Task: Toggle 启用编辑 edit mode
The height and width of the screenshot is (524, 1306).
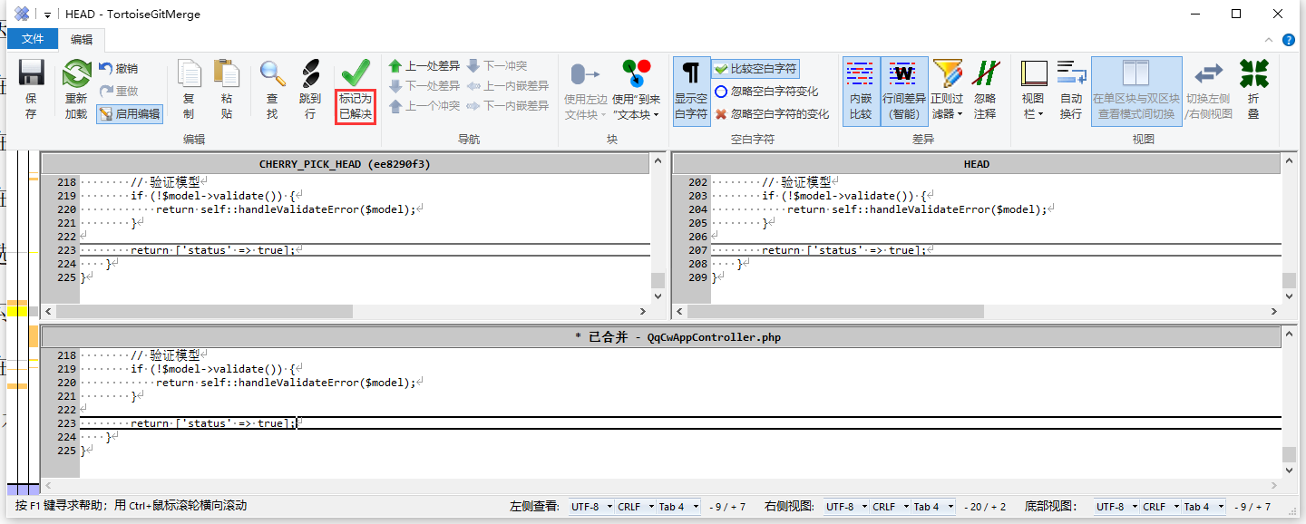Action: [129, 113]
